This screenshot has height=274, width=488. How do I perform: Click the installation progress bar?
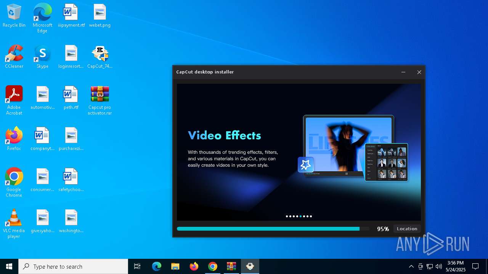pyautogui.click(x=273, y=229)
